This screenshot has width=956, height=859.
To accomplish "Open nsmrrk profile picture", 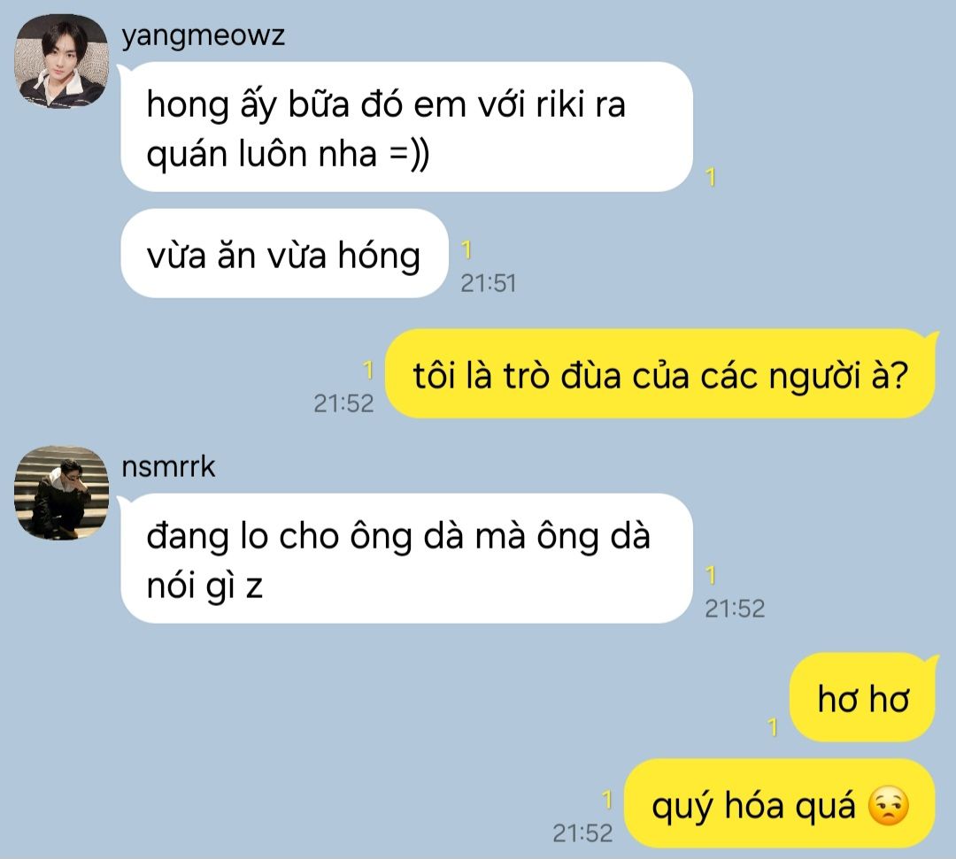I will 61,492.
